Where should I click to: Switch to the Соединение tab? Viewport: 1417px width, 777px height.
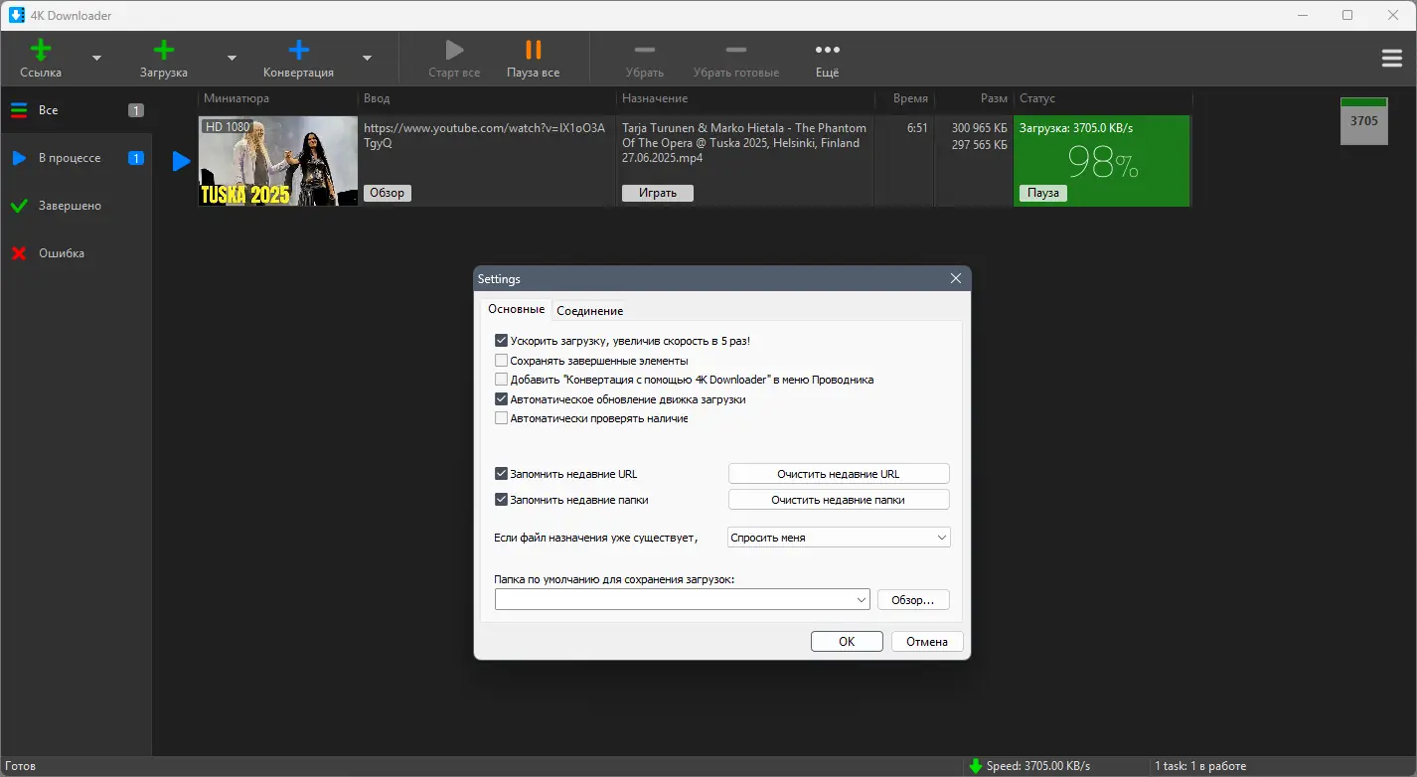(589, 311)
